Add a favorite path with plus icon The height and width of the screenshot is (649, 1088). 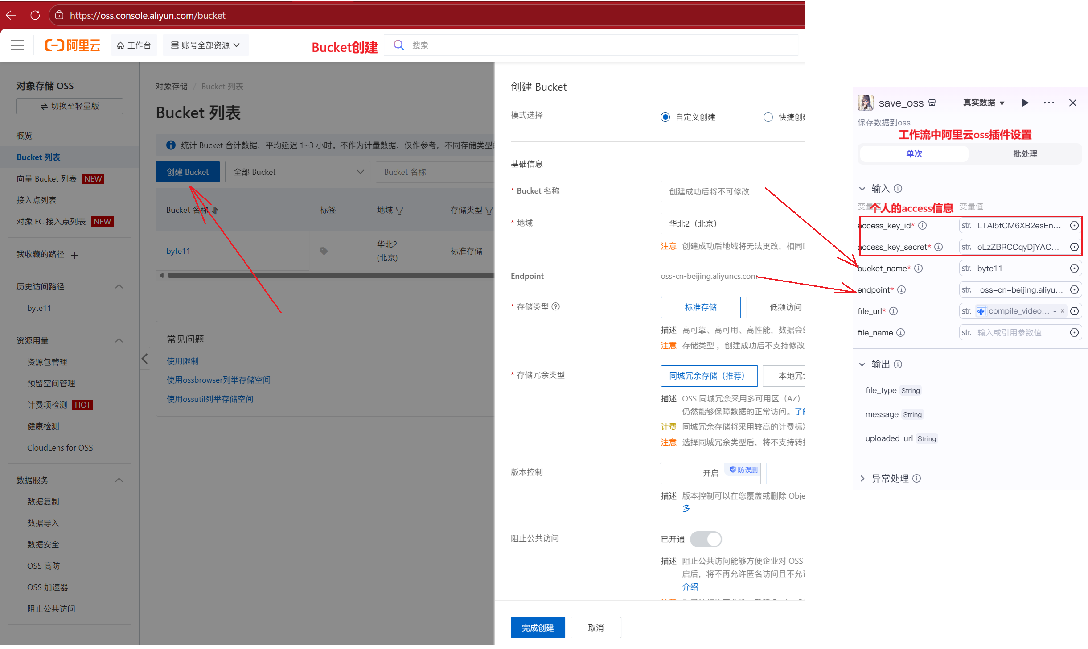coord(75,255)
